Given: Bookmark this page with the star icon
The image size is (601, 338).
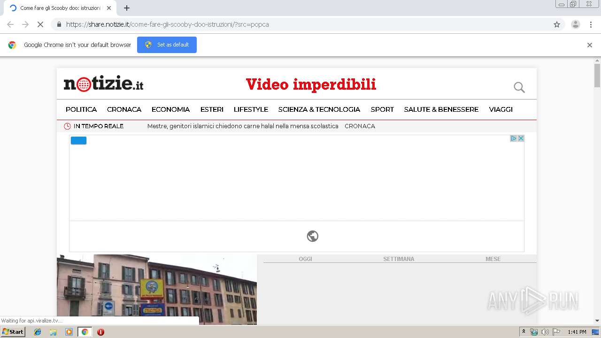Looking at the screenshot, I should click(x=557, y=24).
